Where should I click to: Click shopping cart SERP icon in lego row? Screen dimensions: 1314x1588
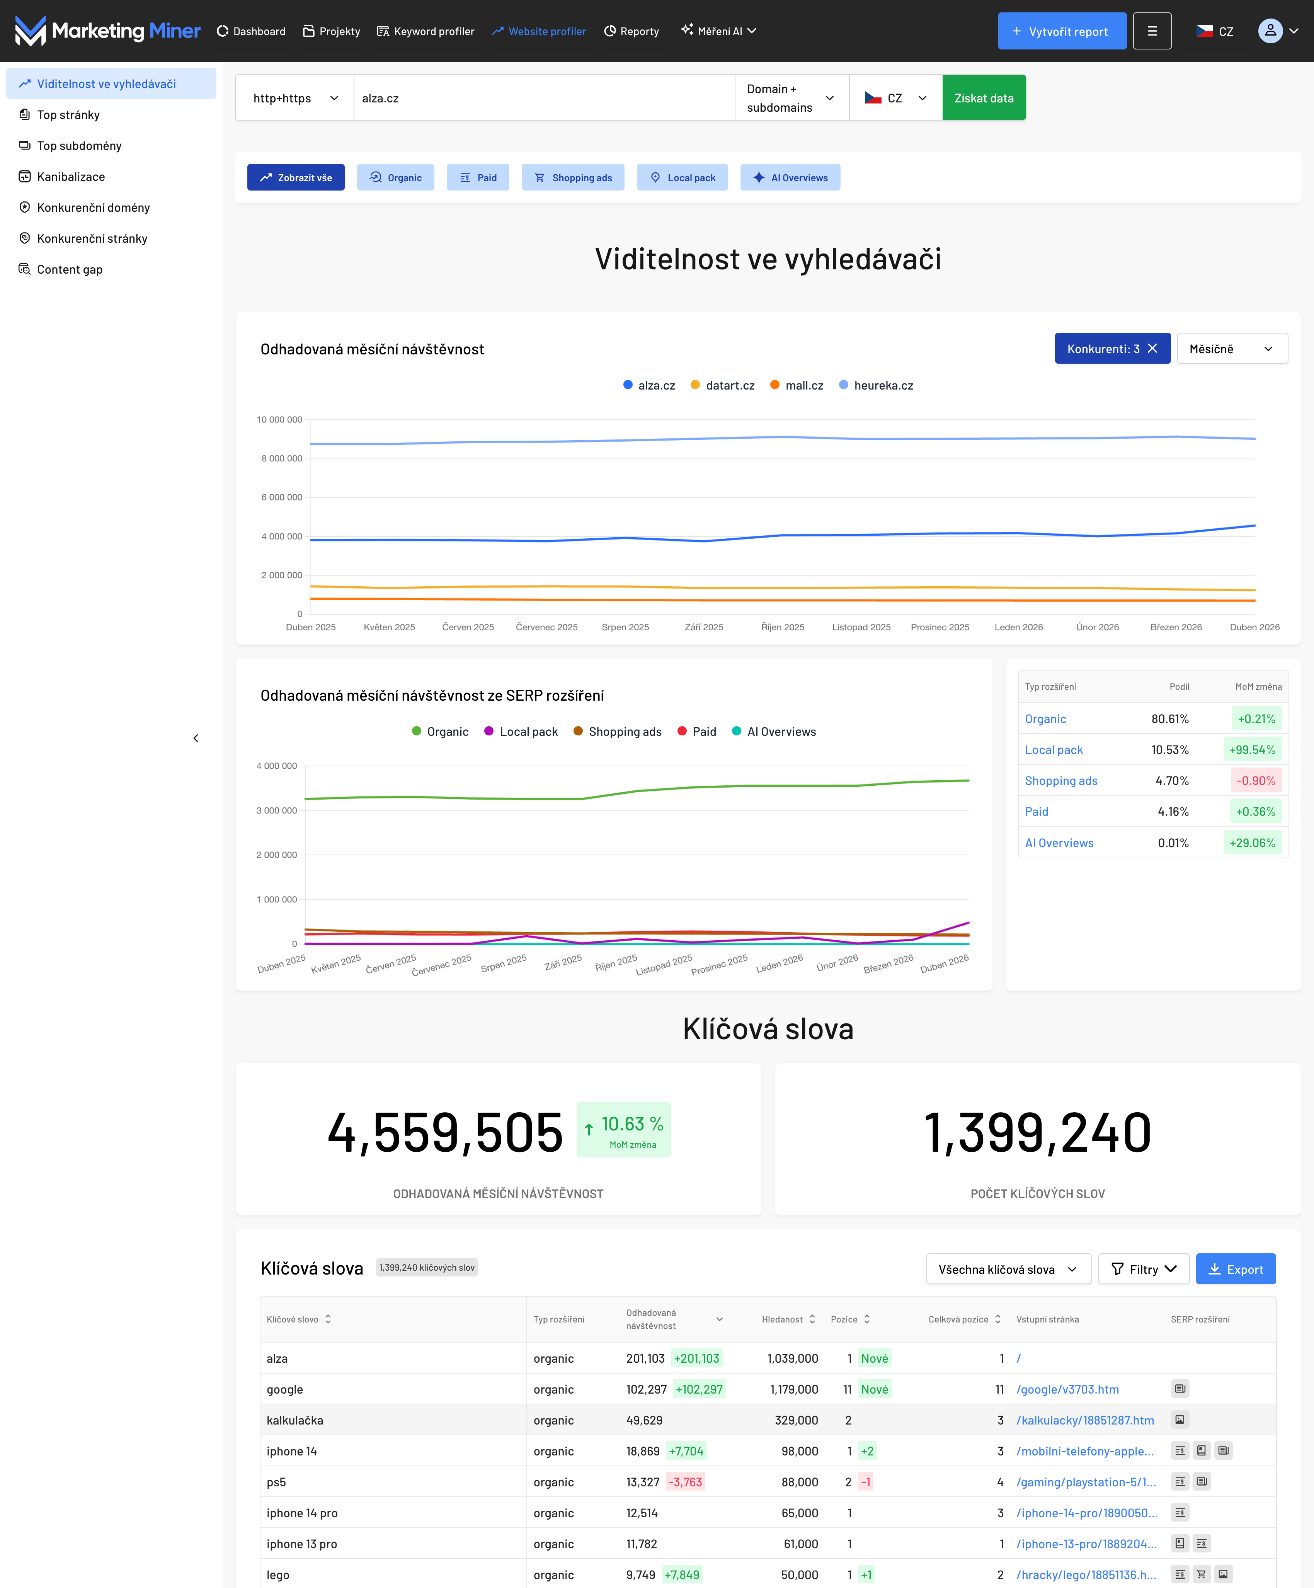coord(1202,1574)
